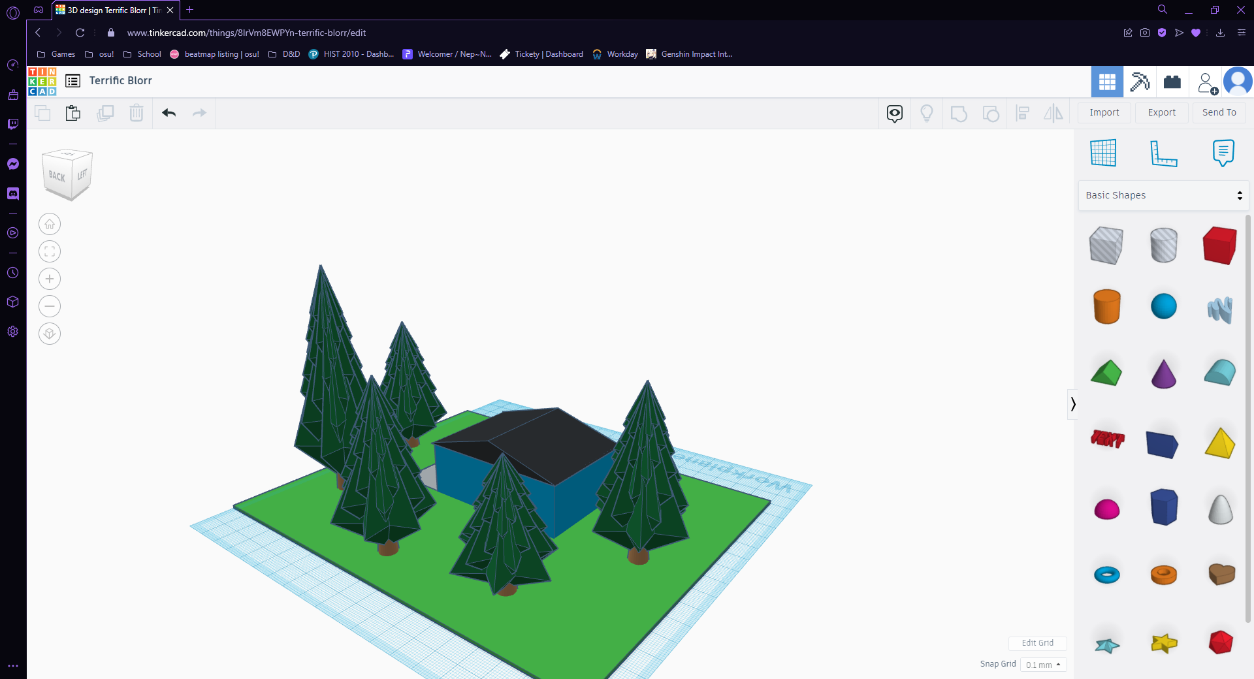Screen dimensions: 1254x679
Task: Click the Export button
Action: coord(1162,112)
